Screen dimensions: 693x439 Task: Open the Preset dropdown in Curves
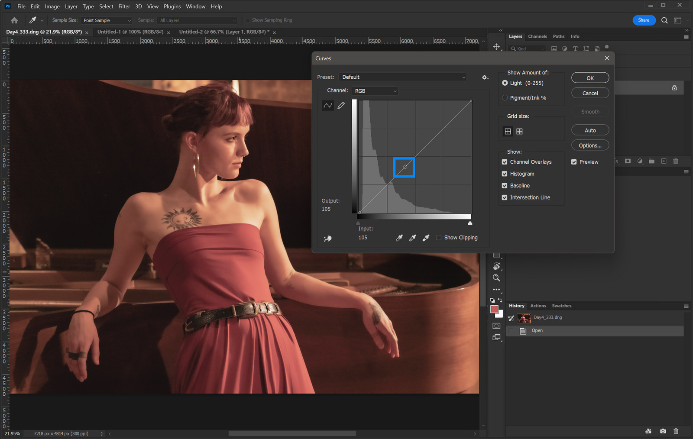click(x=402, y=77)
